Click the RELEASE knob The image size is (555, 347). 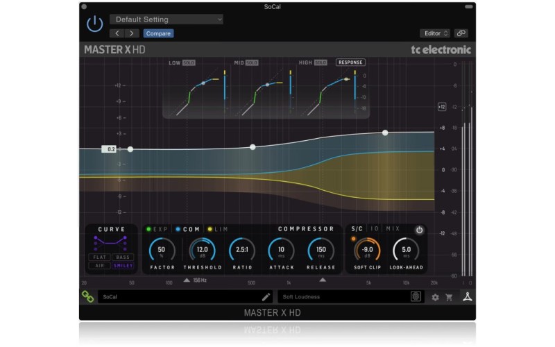click(x=321, y=250)
